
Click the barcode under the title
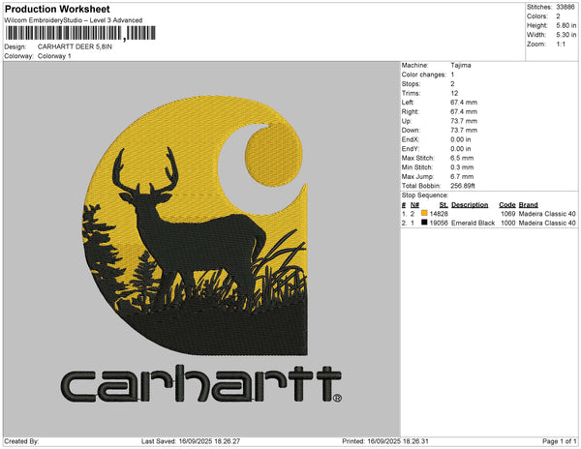77,33
